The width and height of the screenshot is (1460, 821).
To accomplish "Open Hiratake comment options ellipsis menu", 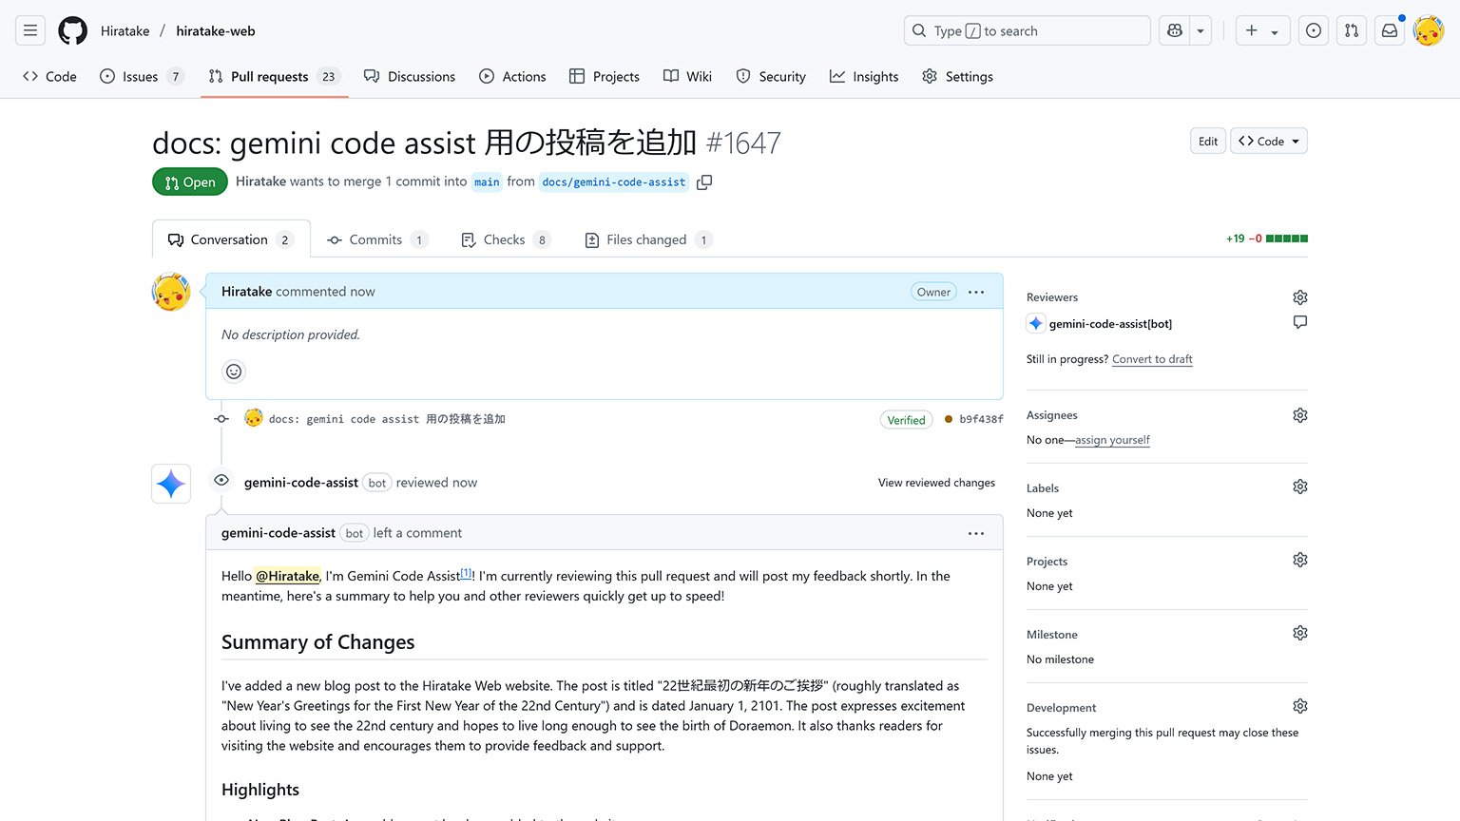I will coord(976,292).
